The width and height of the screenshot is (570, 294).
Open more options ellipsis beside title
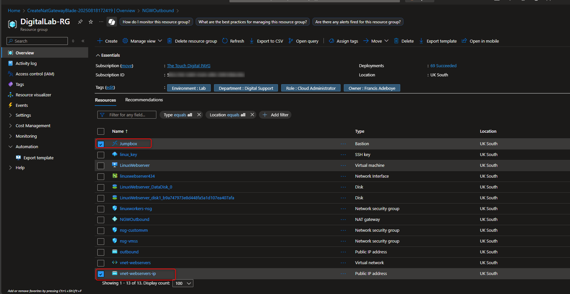click(x=101, y=22)
